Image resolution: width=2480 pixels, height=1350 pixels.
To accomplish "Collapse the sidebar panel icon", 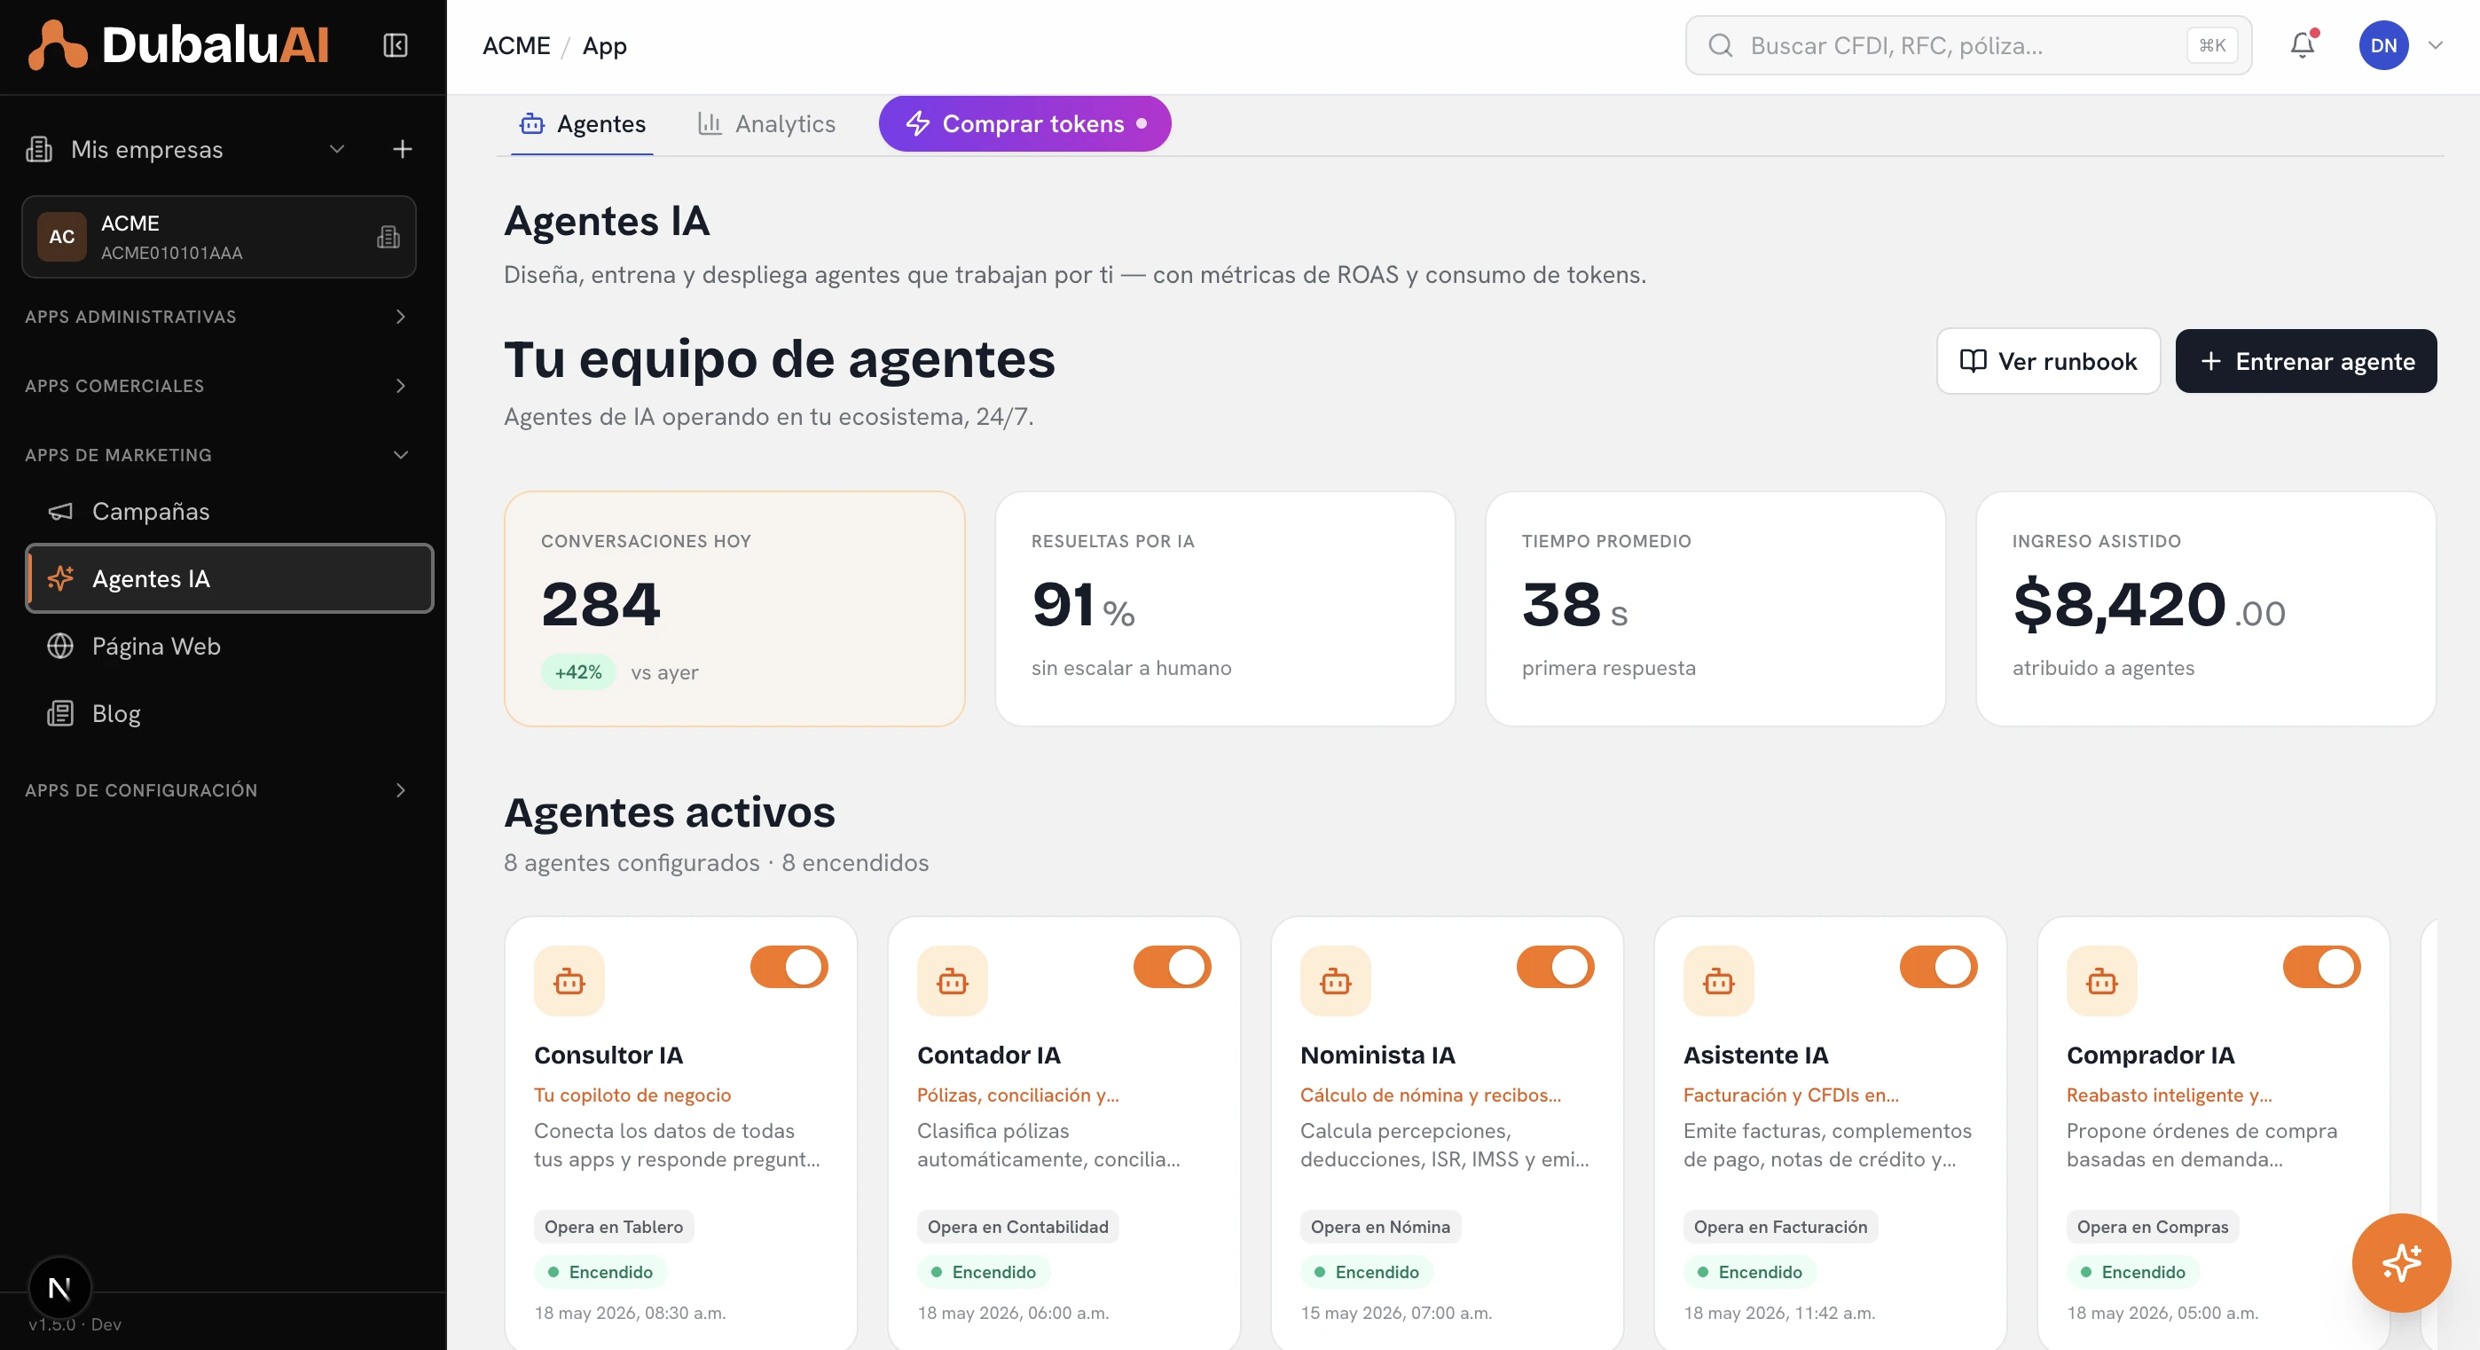I will [x=396, y=45].
